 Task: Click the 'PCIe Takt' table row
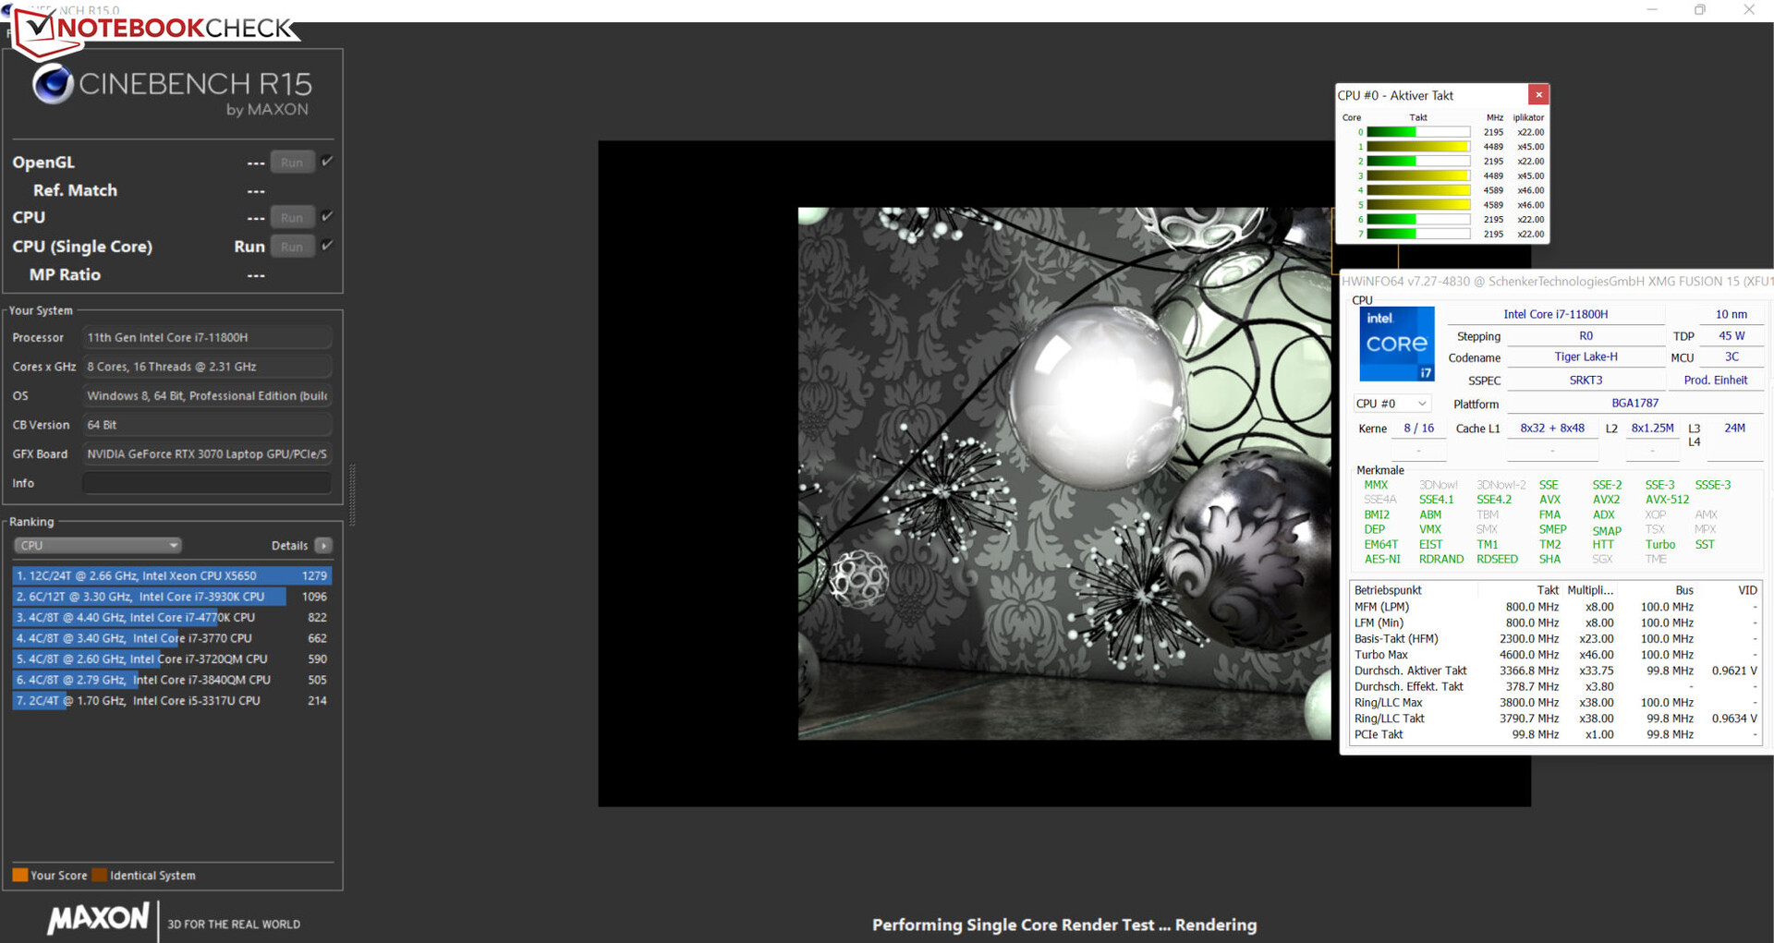click(1555, 734)
